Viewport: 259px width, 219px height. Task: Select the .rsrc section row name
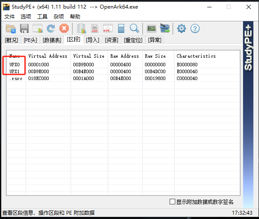[x=16, y=78]
